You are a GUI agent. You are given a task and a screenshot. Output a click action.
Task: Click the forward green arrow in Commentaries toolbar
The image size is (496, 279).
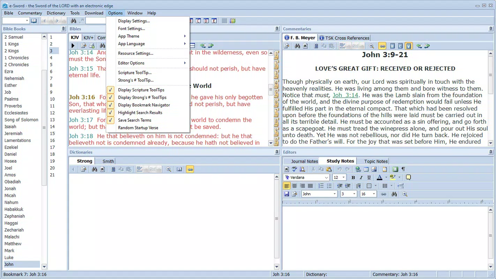click(x=427, y=46)
